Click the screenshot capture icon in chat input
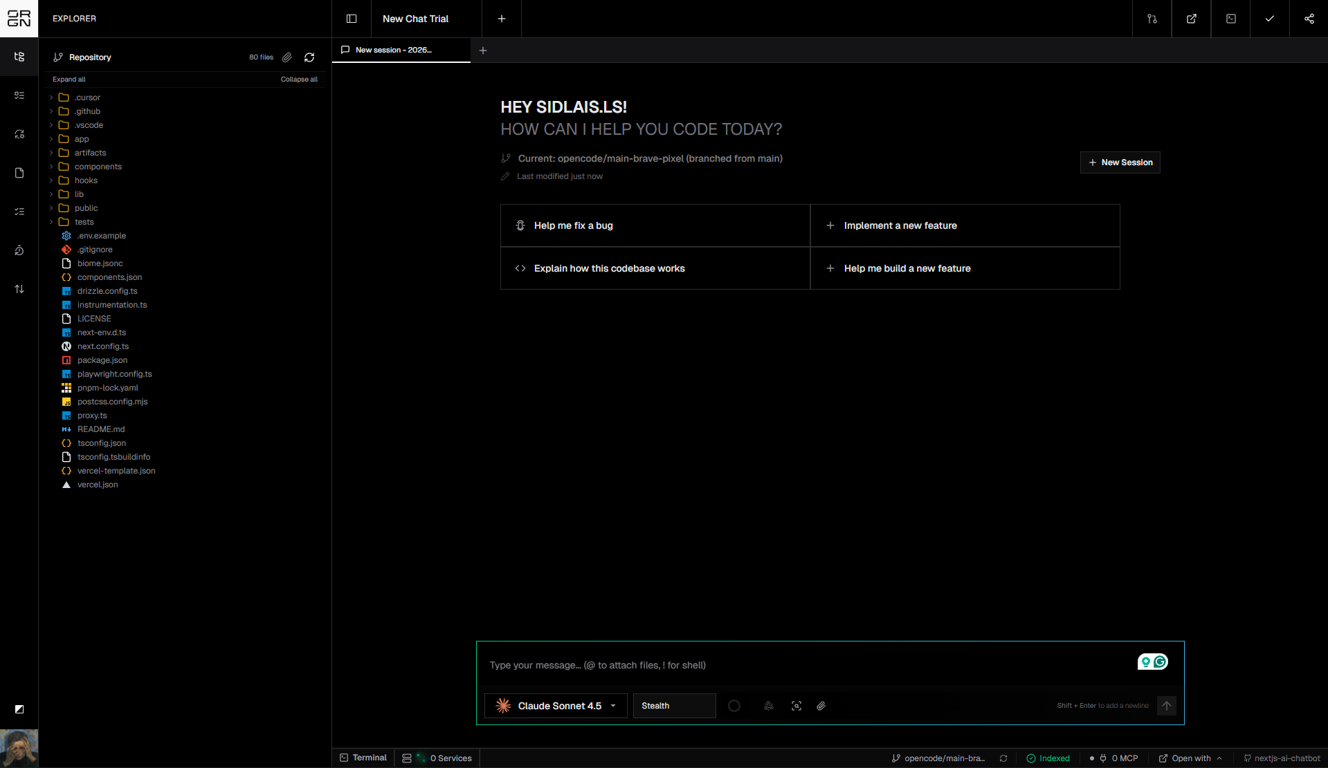This screenshot has height=768, width=1328. (x=797, y=706)
